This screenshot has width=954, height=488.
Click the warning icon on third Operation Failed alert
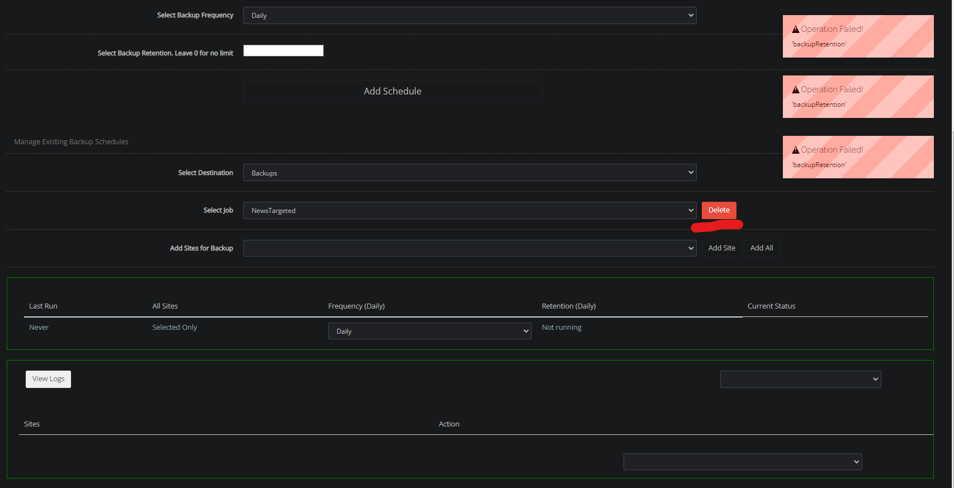796,150
